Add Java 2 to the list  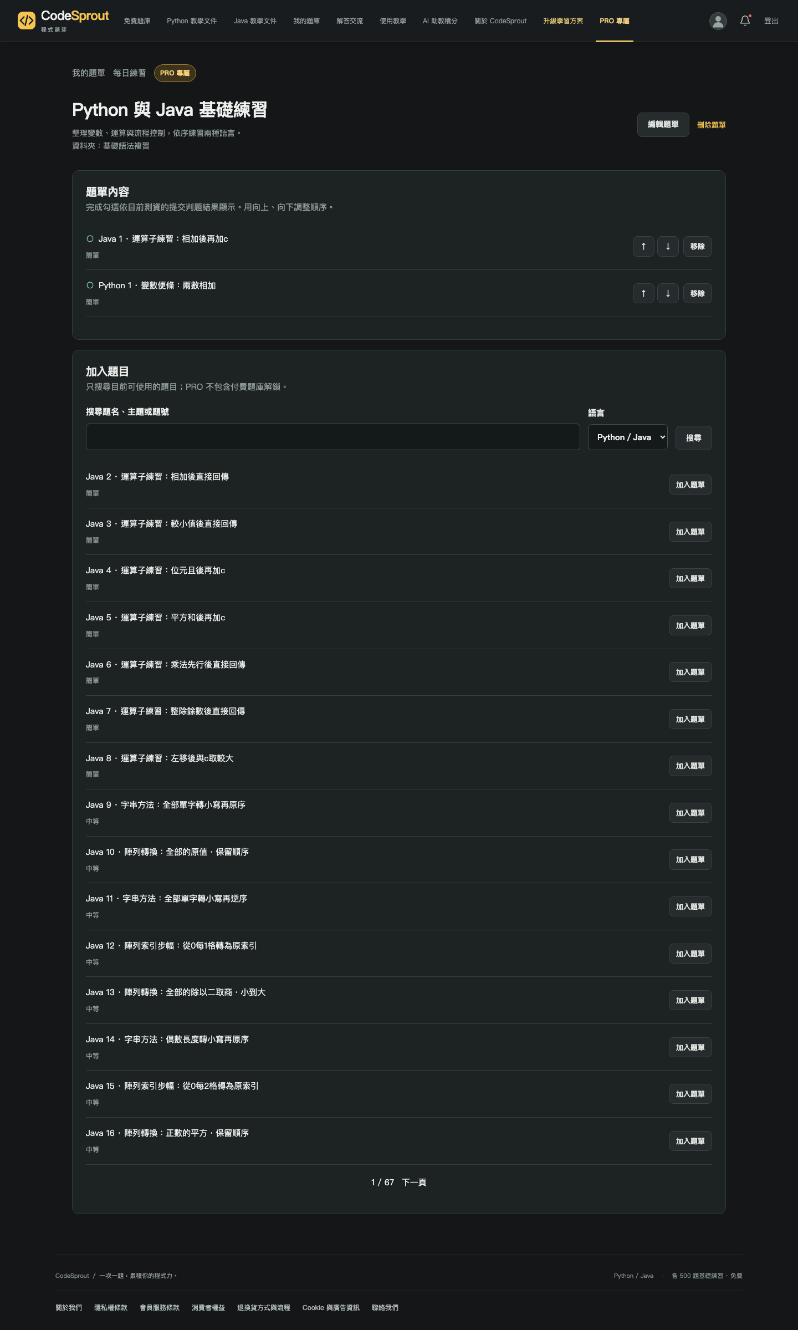[x=690, y=485]
